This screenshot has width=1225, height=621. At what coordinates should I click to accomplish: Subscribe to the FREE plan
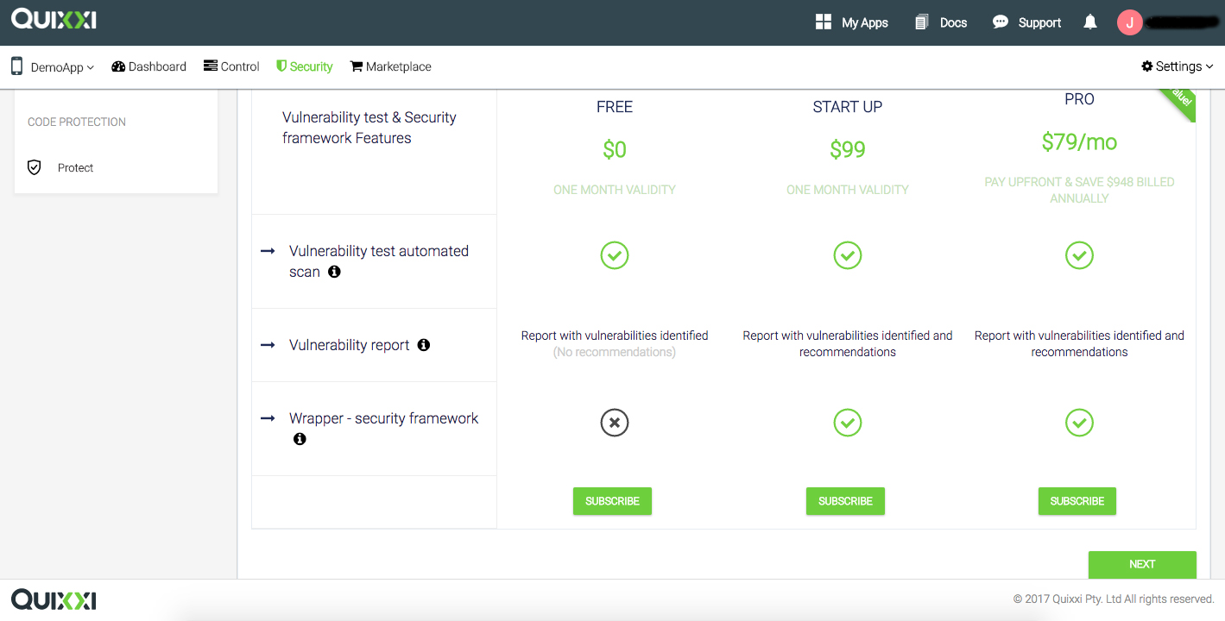(612, 501)
